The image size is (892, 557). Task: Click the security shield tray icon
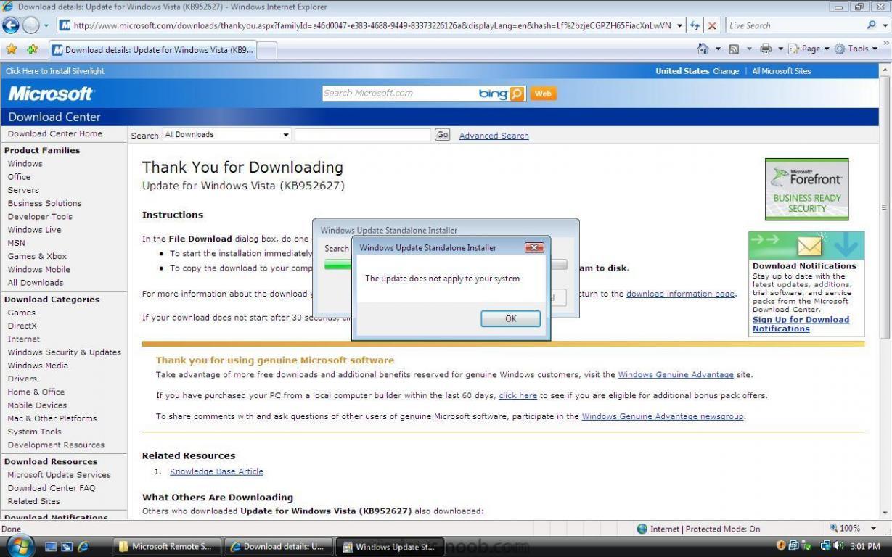pyautogui.click(x=782, y=546)
